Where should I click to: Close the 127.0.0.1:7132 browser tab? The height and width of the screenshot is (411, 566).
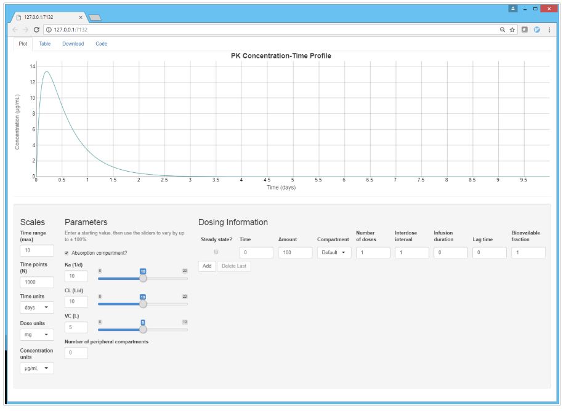coord(81,17)
